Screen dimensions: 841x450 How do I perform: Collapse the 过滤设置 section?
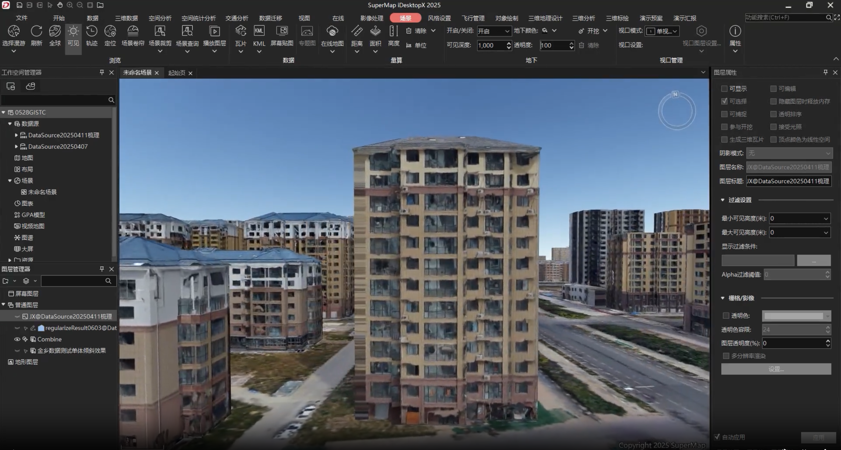(x=722, y=200)
